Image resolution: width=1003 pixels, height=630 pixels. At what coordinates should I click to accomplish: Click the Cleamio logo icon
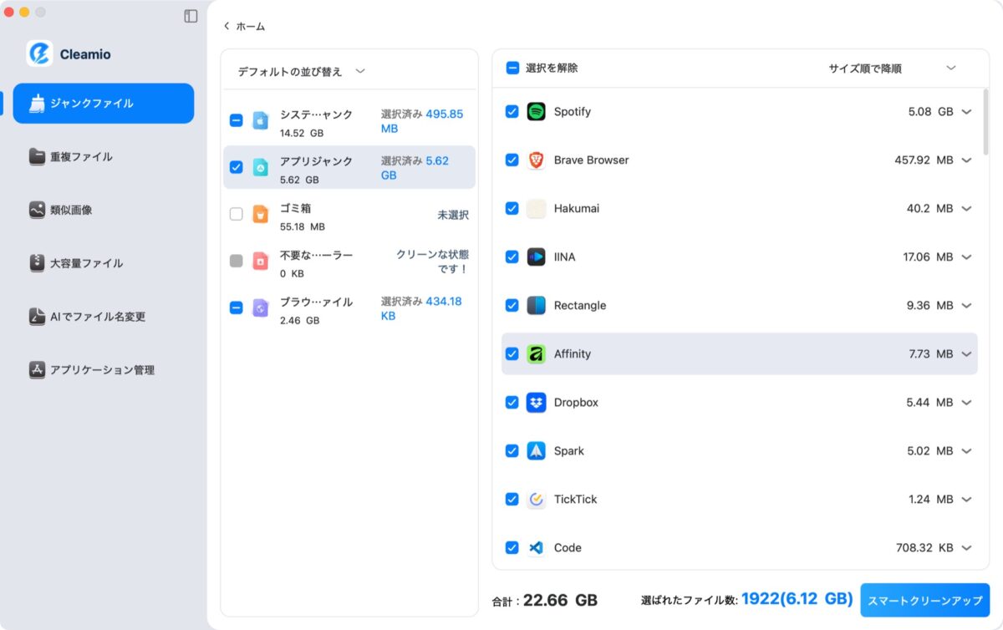tap(39, 53)
